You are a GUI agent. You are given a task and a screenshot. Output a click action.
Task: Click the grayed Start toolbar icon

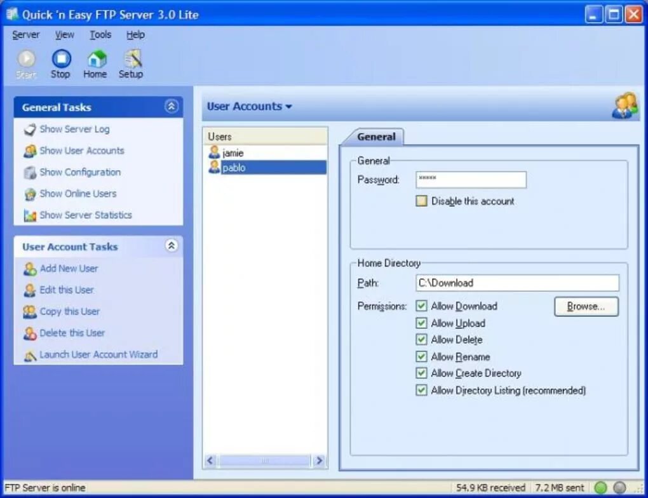(x=27, y=58)
